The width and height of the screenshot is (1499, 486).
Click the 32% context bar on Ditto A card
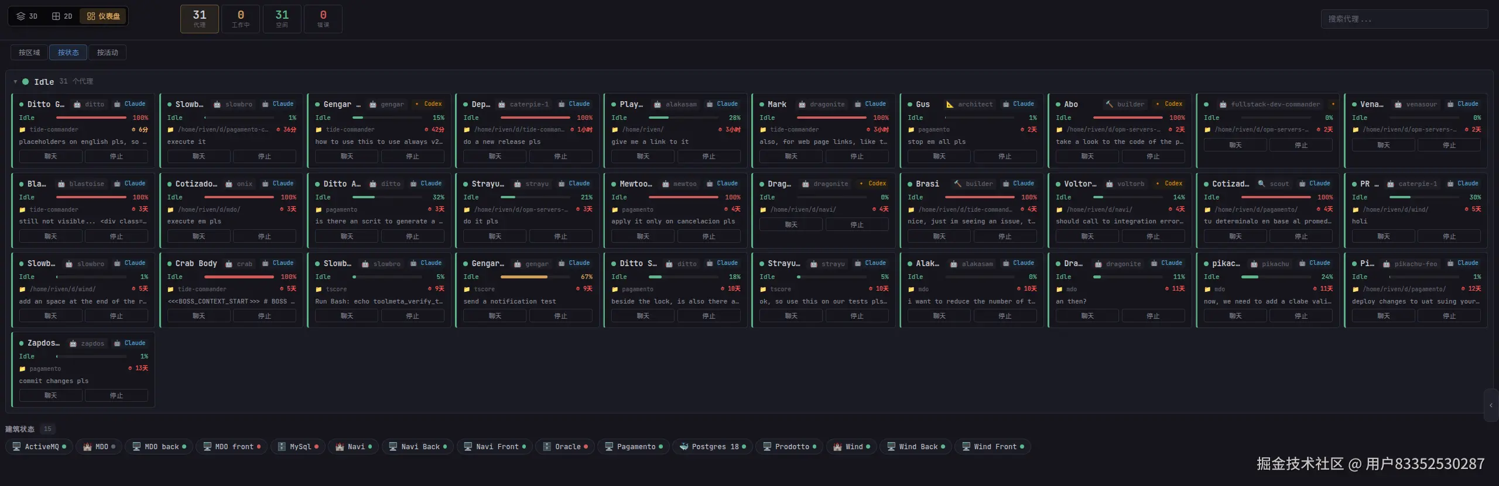click(386, 197)
